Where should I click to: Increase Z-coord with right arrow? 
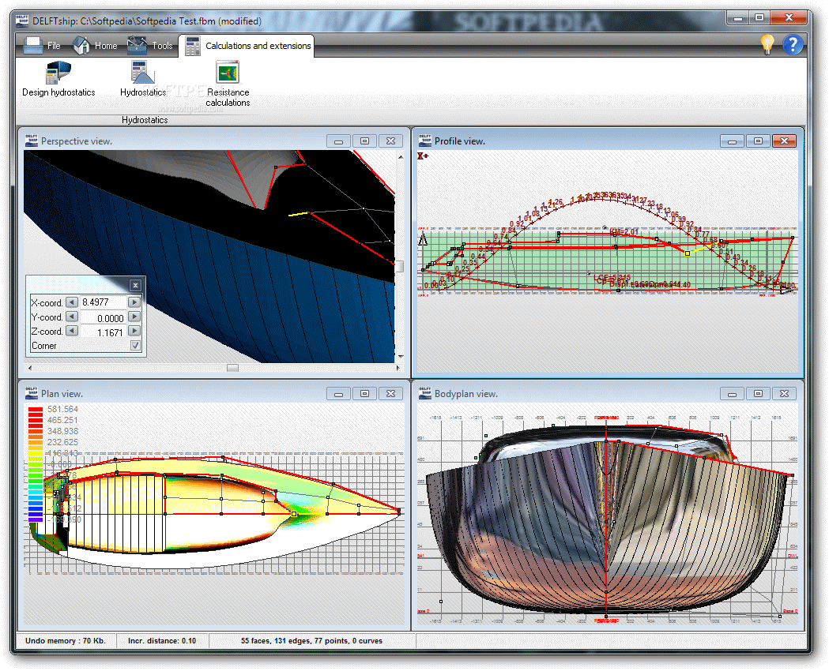pos(134,331)
